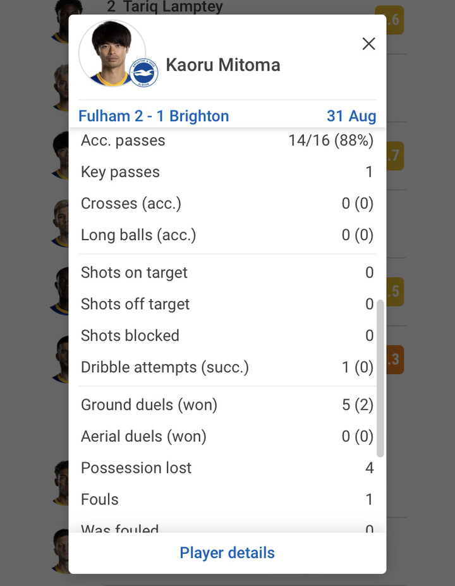The width and height of the screenshot is (455, 586).
Task: Open Player details
Action: pos(227,552)
